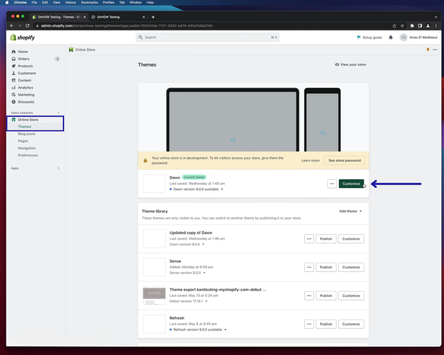This screenshot has width=444, height=355.
Task: Focus the Shopify search field
Action: point(208,37)
